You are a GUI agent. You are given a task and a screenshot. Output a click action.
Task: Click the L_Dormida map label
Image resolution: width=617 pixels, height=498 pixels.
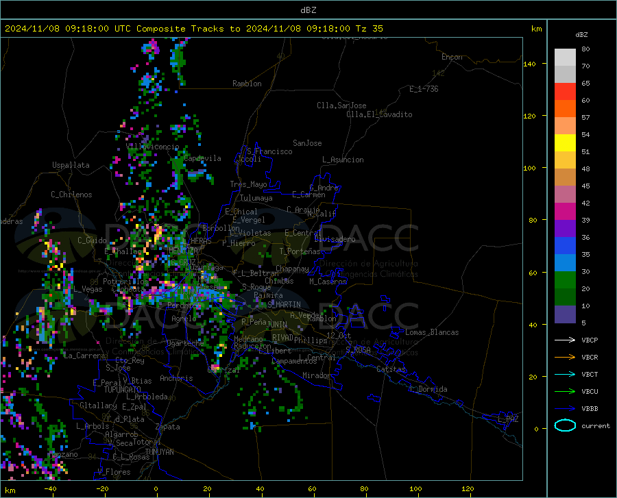(428, 389)
